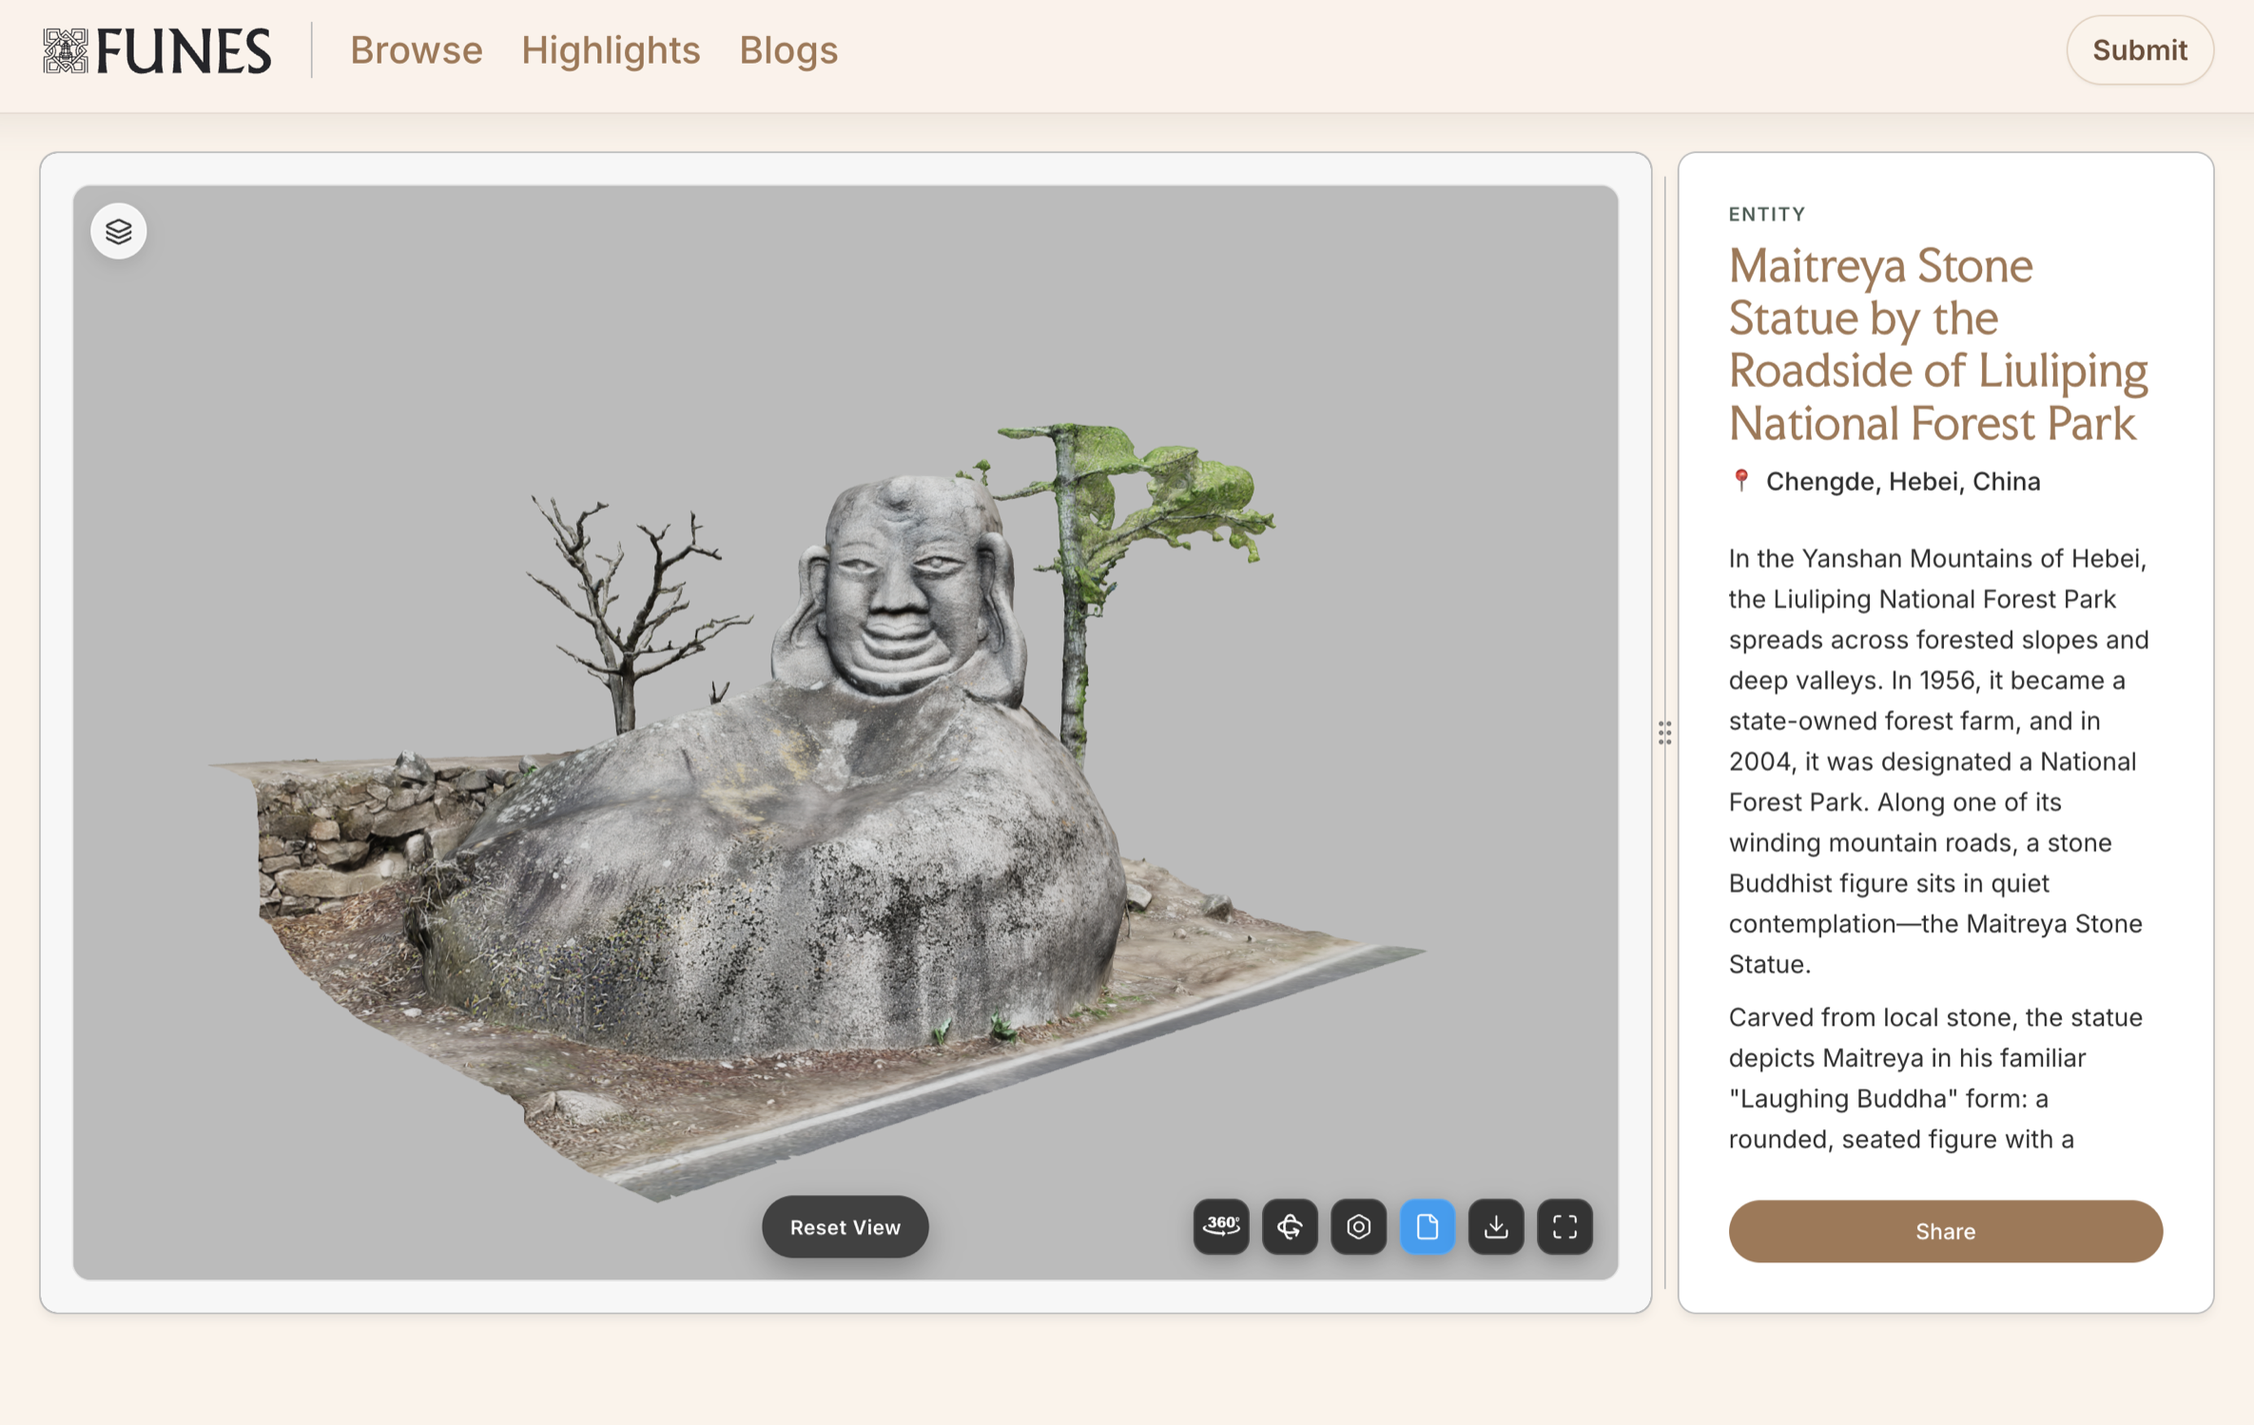Toggle the hexagon wireframe mode icon

1358,1226
